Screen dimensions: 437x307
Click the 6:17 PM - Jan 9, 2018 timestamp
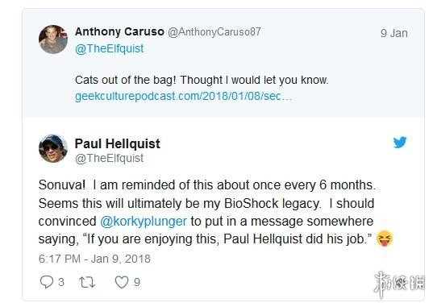coord(94,259)
